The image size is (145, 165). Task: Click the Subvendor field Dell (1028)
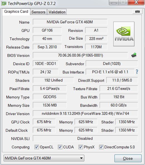[x=112, y=64]
